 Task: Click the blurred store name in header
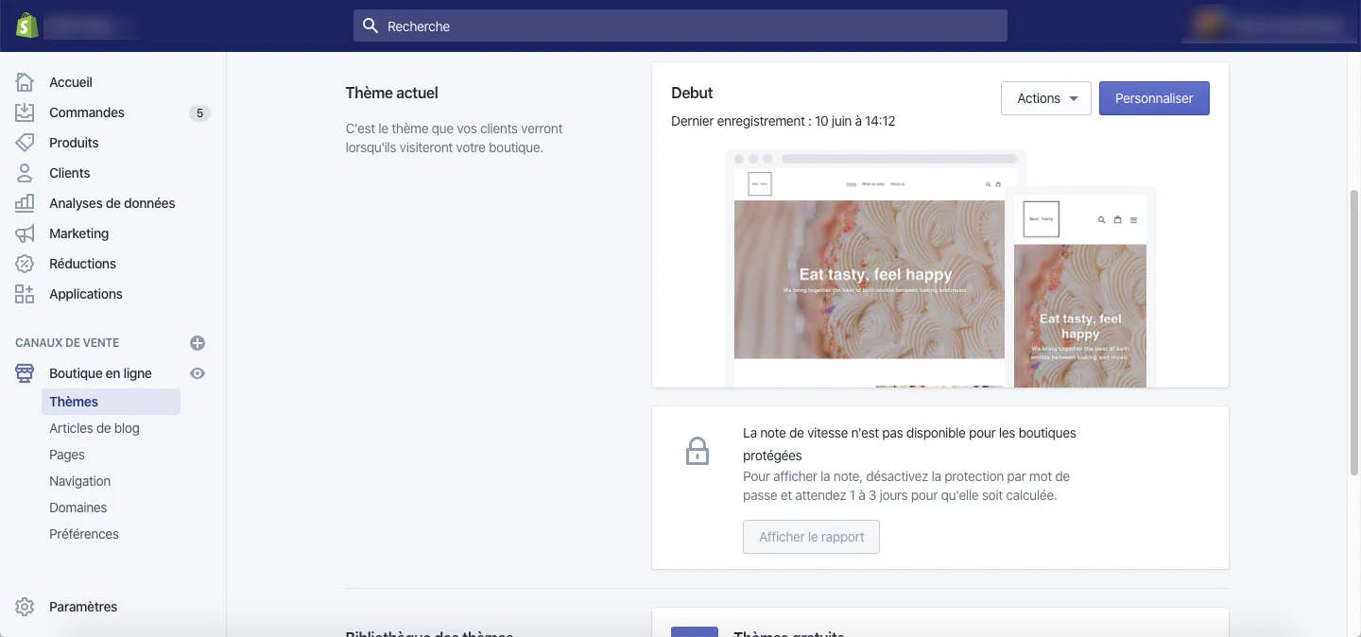tap(92, 26)
